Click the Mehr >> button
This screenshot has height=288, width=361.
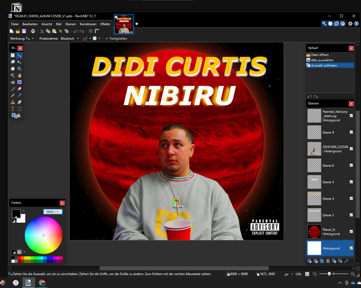[52, 212]
